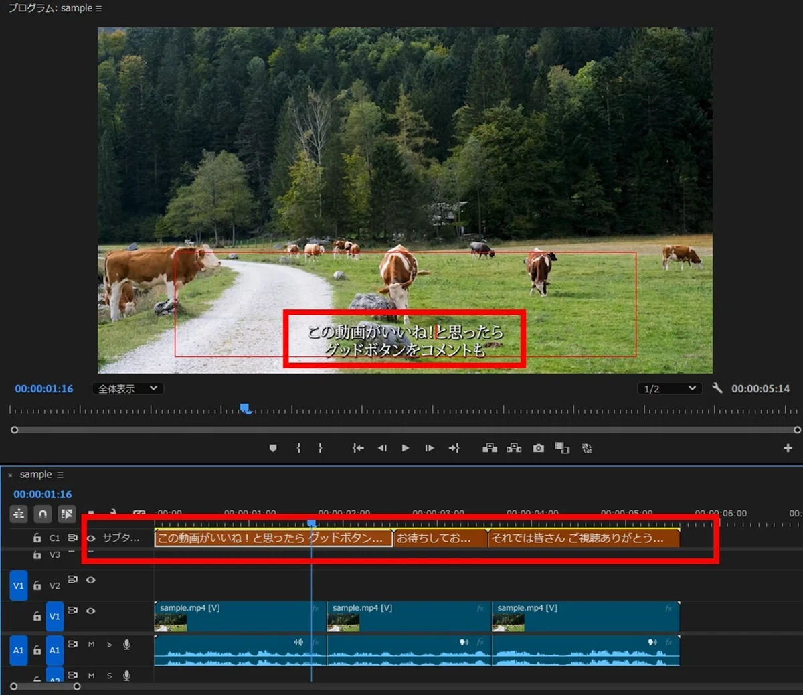Open Program monitor wrench settings
The width and height of the screenshot is (803, 695).
[717, 388]
